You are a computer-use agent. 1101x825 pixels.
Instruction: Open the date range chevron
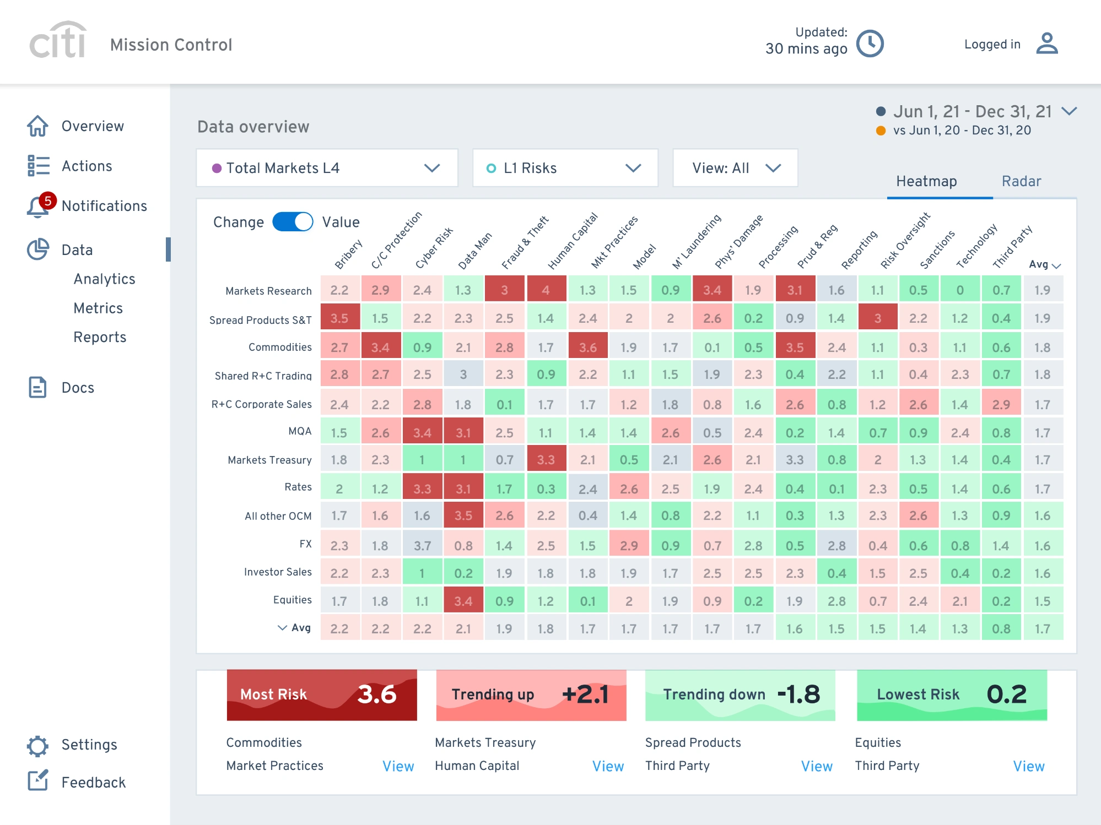(x=1069, y=111)
